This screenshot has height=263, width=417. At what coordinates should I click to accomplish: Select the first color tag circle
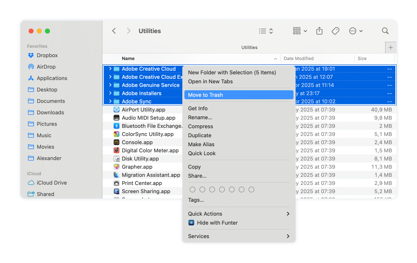click(193, 189)
